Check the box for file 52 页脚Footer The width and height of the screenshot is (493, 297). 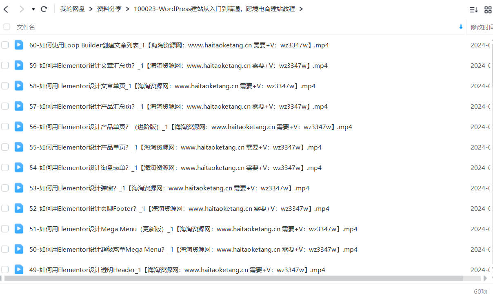pos(5,208)
